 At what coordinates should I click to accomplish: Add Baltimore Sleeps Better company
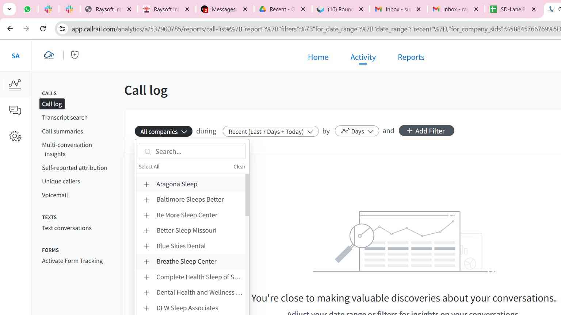click(x=190, y=199)
